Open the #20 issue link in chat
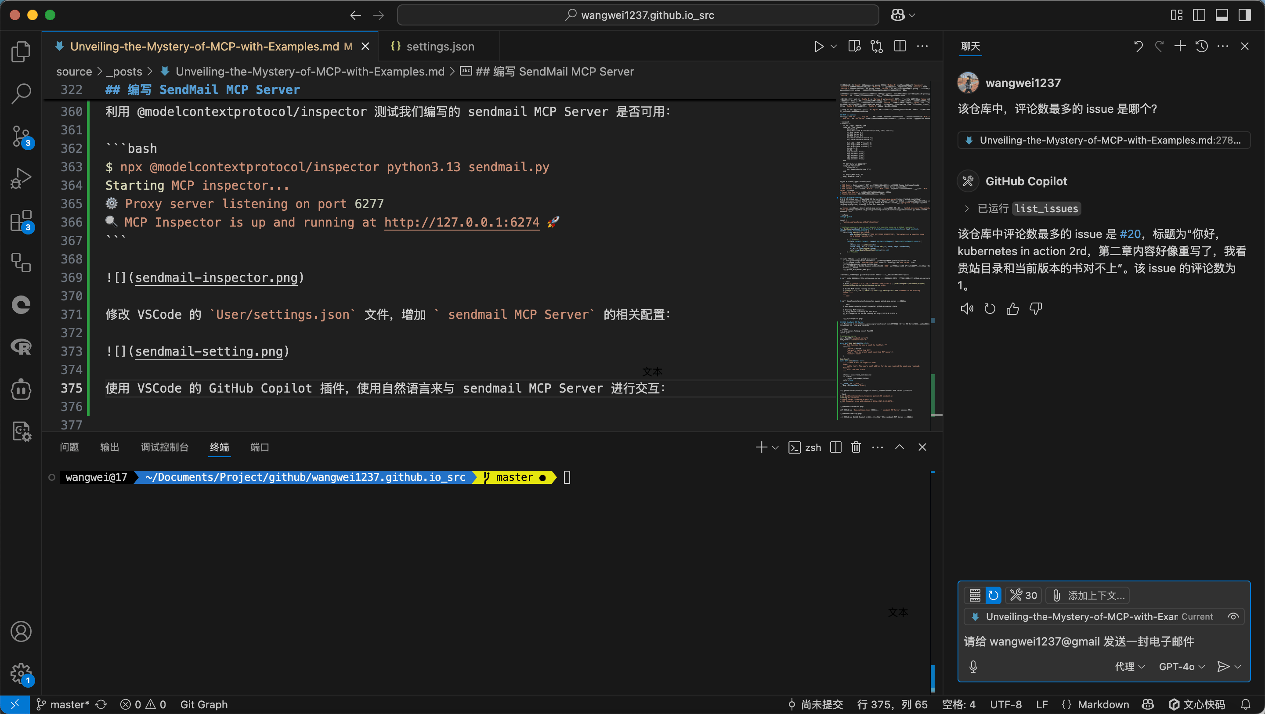This screenshot has height=714, width=1265. (1130, 234)
